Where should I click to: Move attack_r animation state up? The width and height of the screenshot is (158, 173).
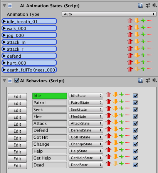[130, 48]
